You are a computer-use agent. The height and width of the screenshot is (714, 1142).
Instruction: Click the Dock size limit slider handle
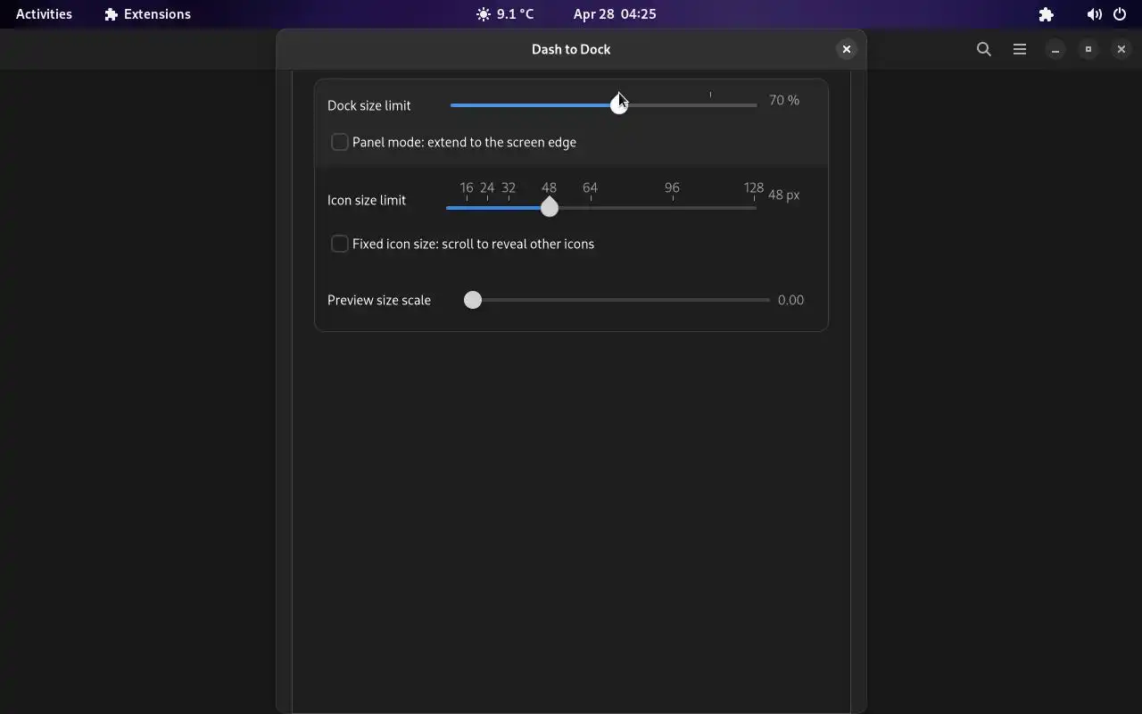pyautogui.click(x=619, y=105)
